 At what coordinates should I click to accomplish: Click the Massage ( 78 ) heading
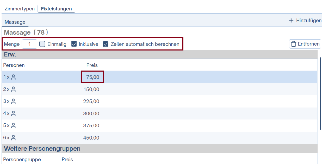pos(26,33)
